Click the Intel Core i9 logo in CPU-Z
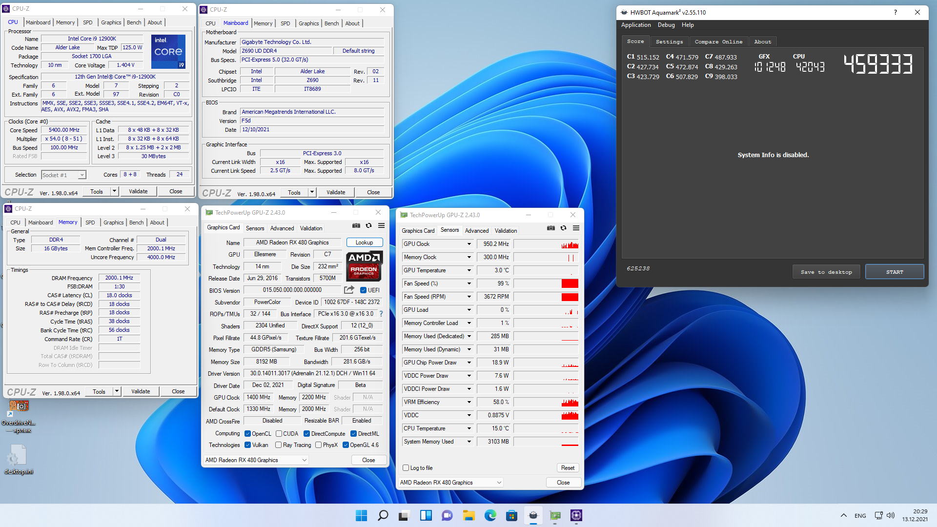The width and height of the screenshot is (937, 527). 168,51
